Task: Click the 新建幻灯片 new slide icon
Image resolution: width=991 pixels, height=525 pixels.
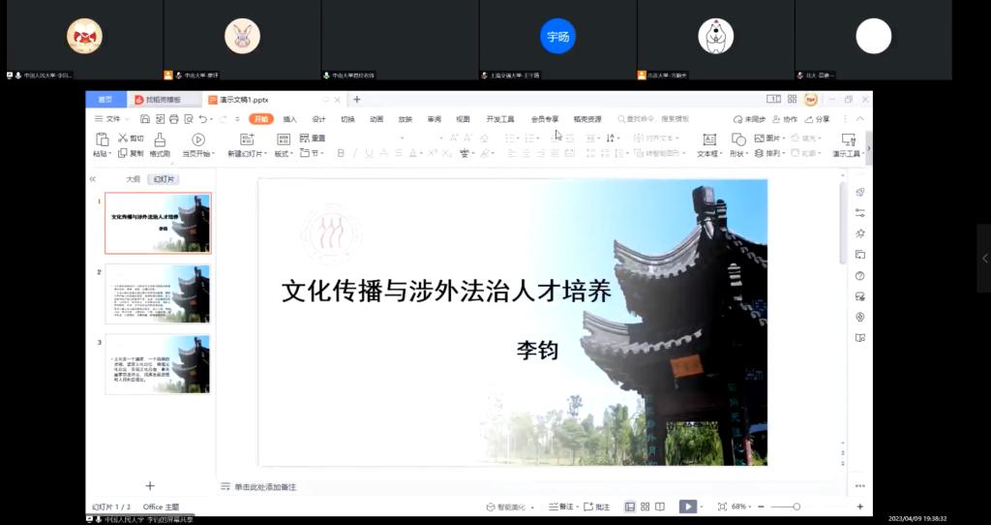Action: click(x=247, y=139)
